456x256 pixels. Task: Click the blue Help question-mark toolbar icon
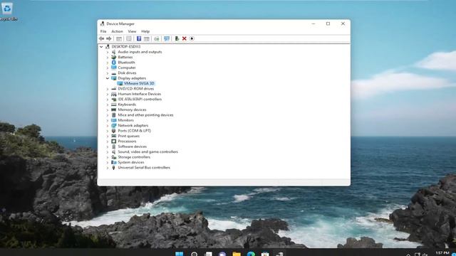pos(139,38)
